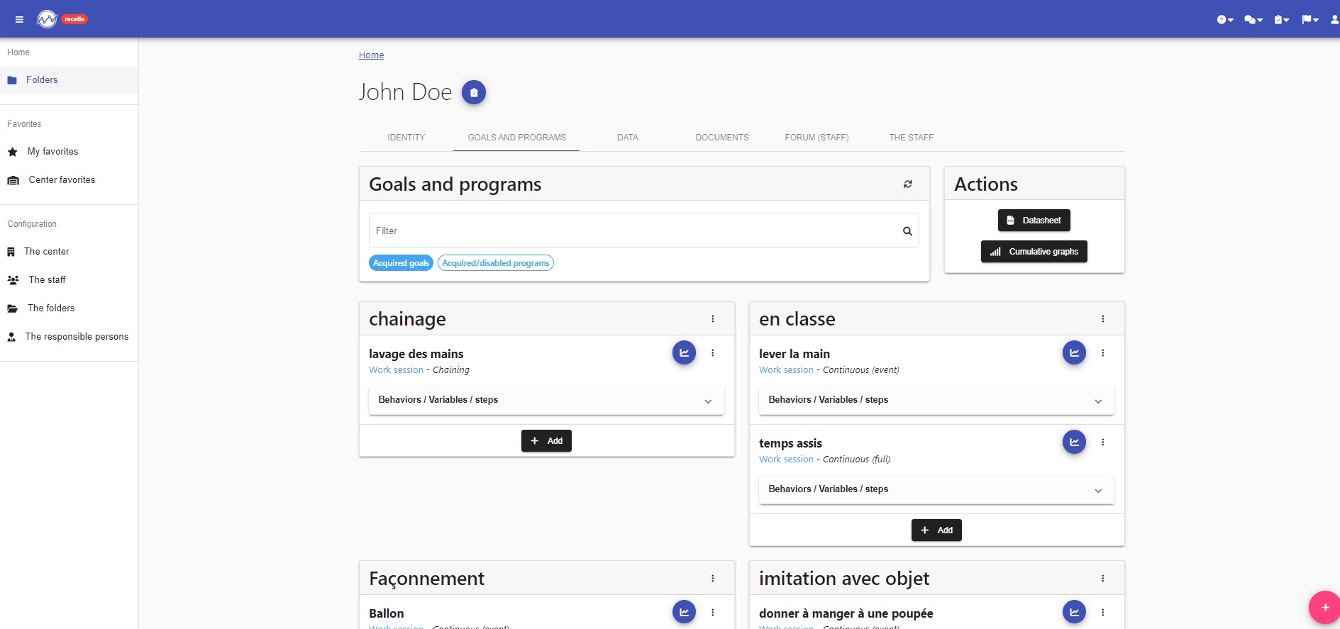Switch to FORUM (STAFF) tab
The image size is (1340, 629).
(816, 138)
